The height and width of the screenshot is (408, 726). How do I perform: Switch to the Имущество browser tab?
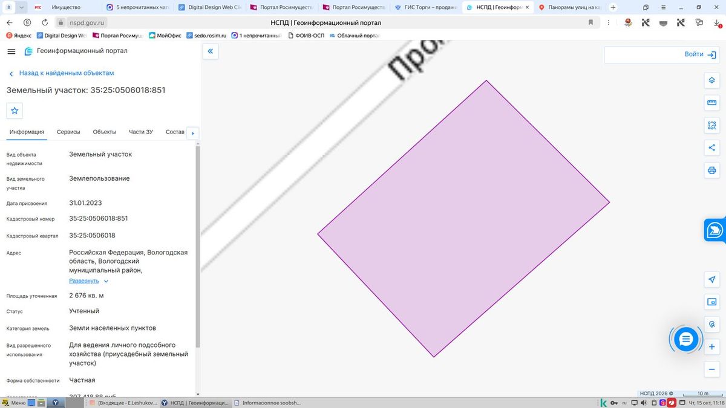(x=65, y=7)
